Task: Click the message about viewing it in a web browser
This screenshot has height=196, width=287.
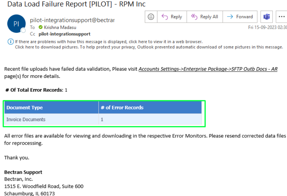Action: [x=109, y=42]
